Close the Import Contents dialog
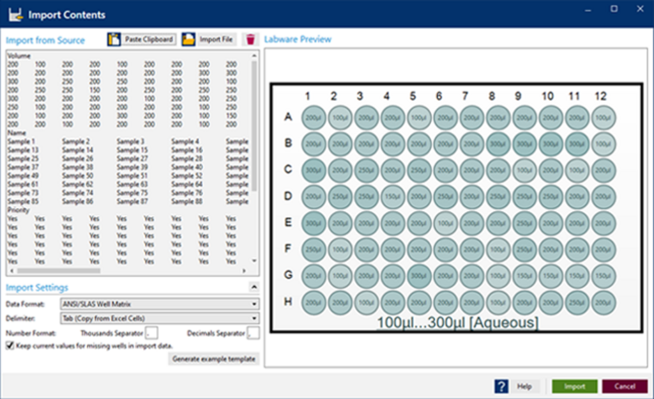 pos(640,9)
